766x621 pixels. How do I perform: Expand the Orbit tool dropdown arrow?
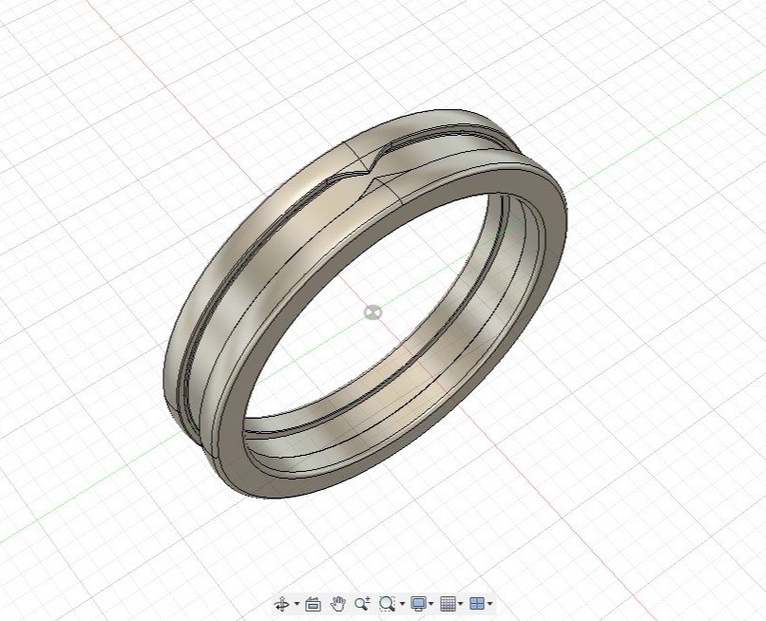tap(296, 603)
